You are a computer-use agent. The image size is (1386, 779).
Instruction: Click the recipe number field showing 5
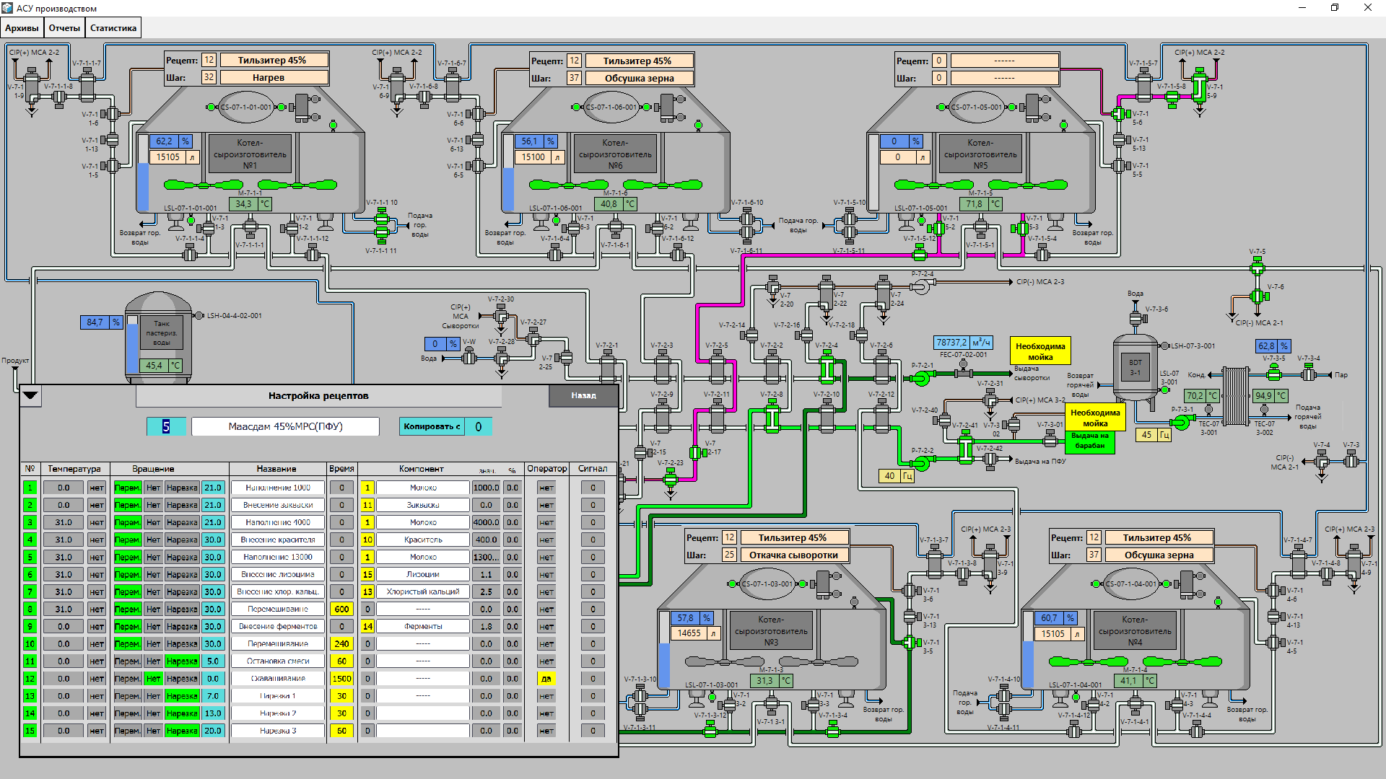tap(166, 426)
